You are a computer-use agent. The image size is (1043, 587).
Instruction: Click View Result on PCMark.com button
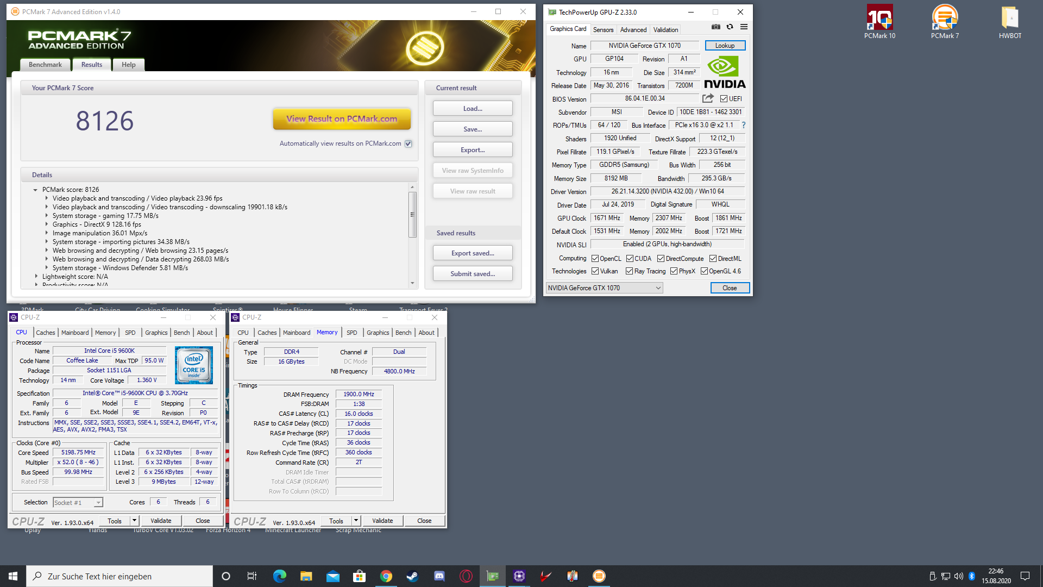coord(342,119)
